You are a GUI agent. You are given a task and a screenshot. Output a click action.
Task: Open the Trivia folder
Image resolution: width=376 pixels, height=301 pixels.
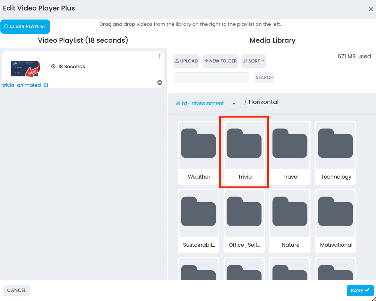244,153
